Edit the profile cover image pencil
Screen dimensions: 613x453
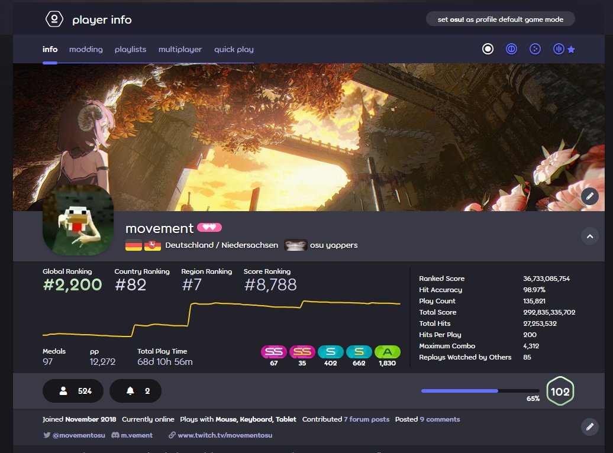589,196
